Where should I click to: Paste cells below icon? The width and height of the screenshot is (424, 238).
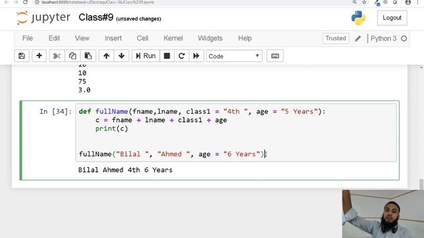pos(88,56)
